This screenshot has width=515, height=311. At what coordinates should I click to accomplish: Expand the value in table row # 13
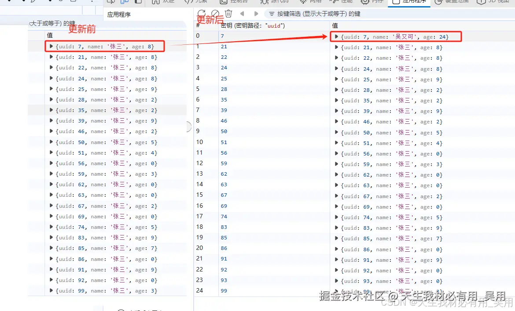[336, 175]
